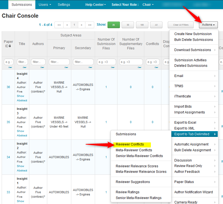Select Create New Submission from the menu
The height and width of the screenshot is (204, 223).
[x=193, y=34]
